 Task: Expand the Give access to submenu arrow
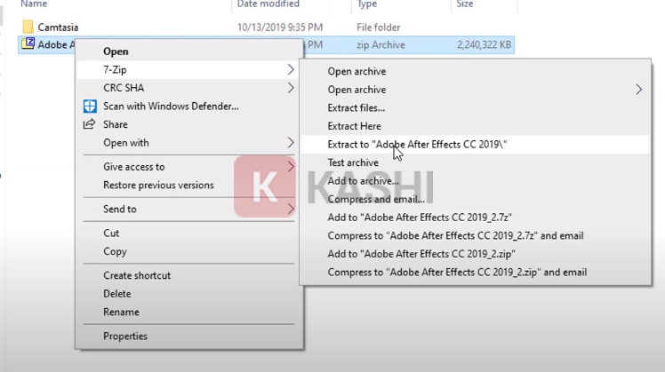[x=291, y=167]
